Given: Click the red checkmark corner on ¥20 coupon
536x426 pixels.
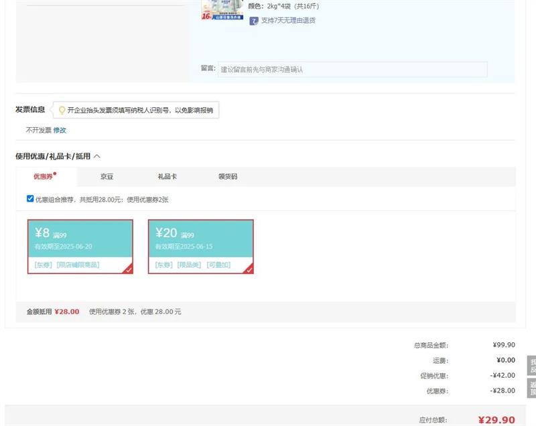Looking at the screenshot, I should (x=249, y=269).
